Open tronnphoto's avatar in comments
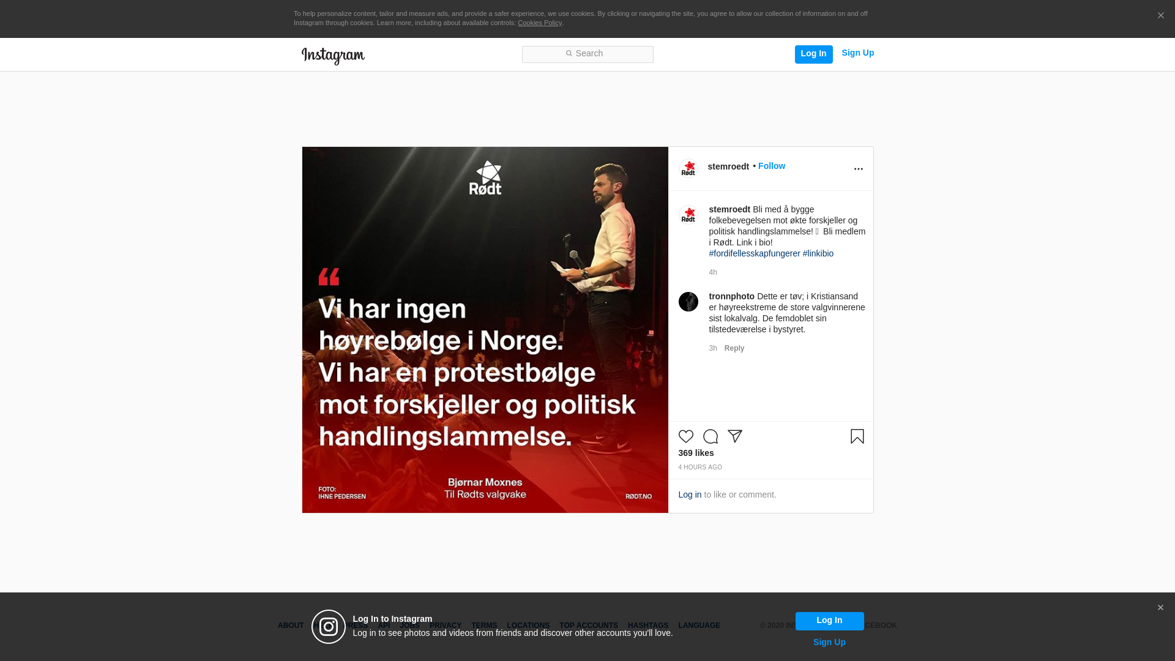Viewport: 1175px width, 661px height. point(688,302)
